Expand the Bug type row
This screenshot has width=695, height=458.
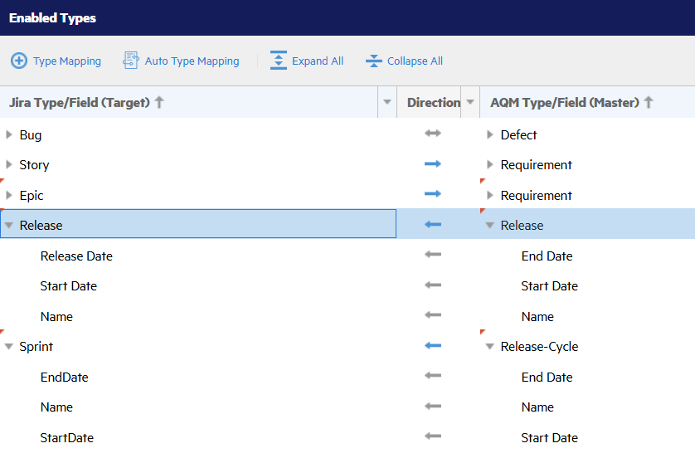click(9, 134)
